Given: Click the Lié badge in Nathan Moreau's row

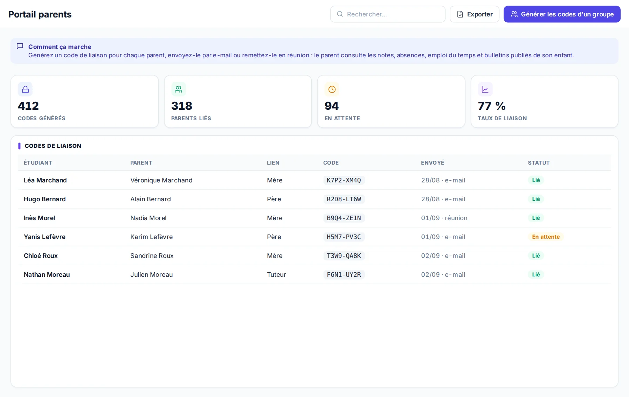Looking at the screenshot, I should coord(536,275).
